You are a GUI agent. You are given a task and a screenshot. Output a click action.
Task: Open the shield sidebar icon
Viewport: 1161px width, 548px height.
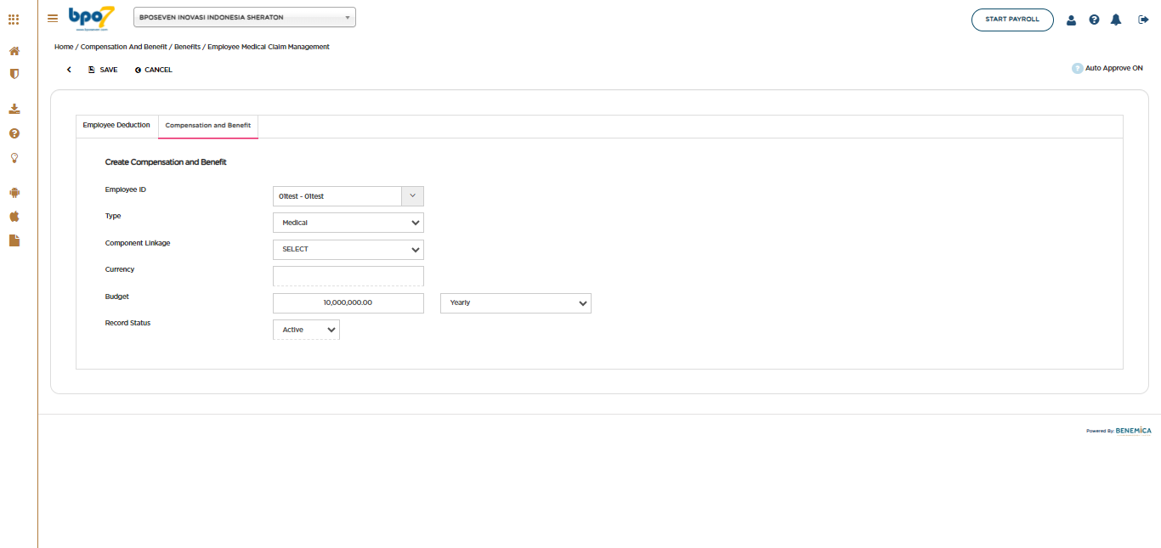14,74
